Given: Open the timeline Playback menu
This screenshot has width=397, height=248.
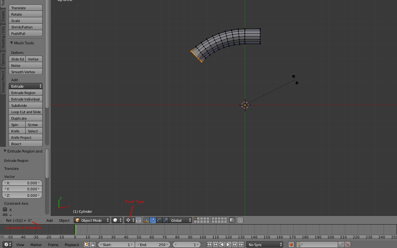Looking at the screenshot, I should tap(72, 244).
